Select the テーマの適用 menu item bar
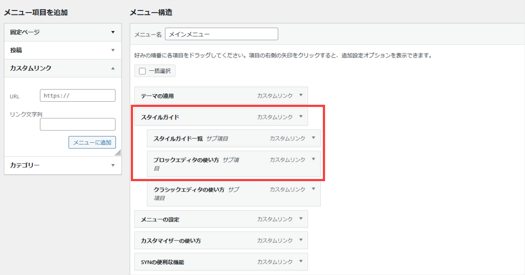The width and height of the screenshot is (525, 275). 197,96
